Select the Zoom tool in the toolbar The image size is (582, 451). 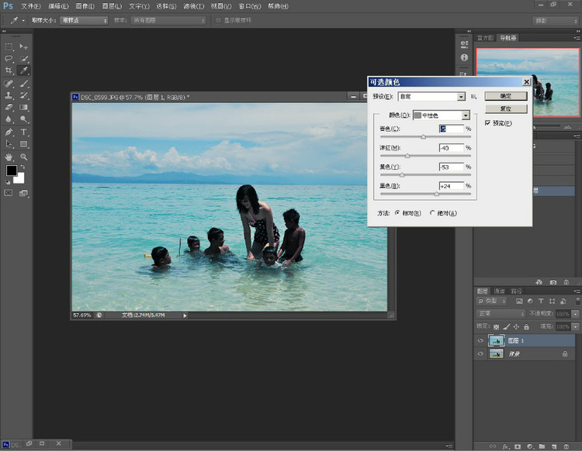[24, 157]
